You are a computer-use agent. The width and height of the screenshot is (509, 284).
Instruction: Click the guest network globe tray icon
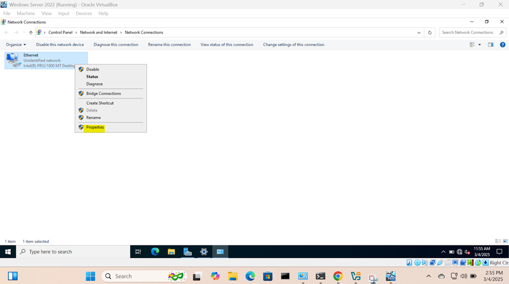coord(459,252)
